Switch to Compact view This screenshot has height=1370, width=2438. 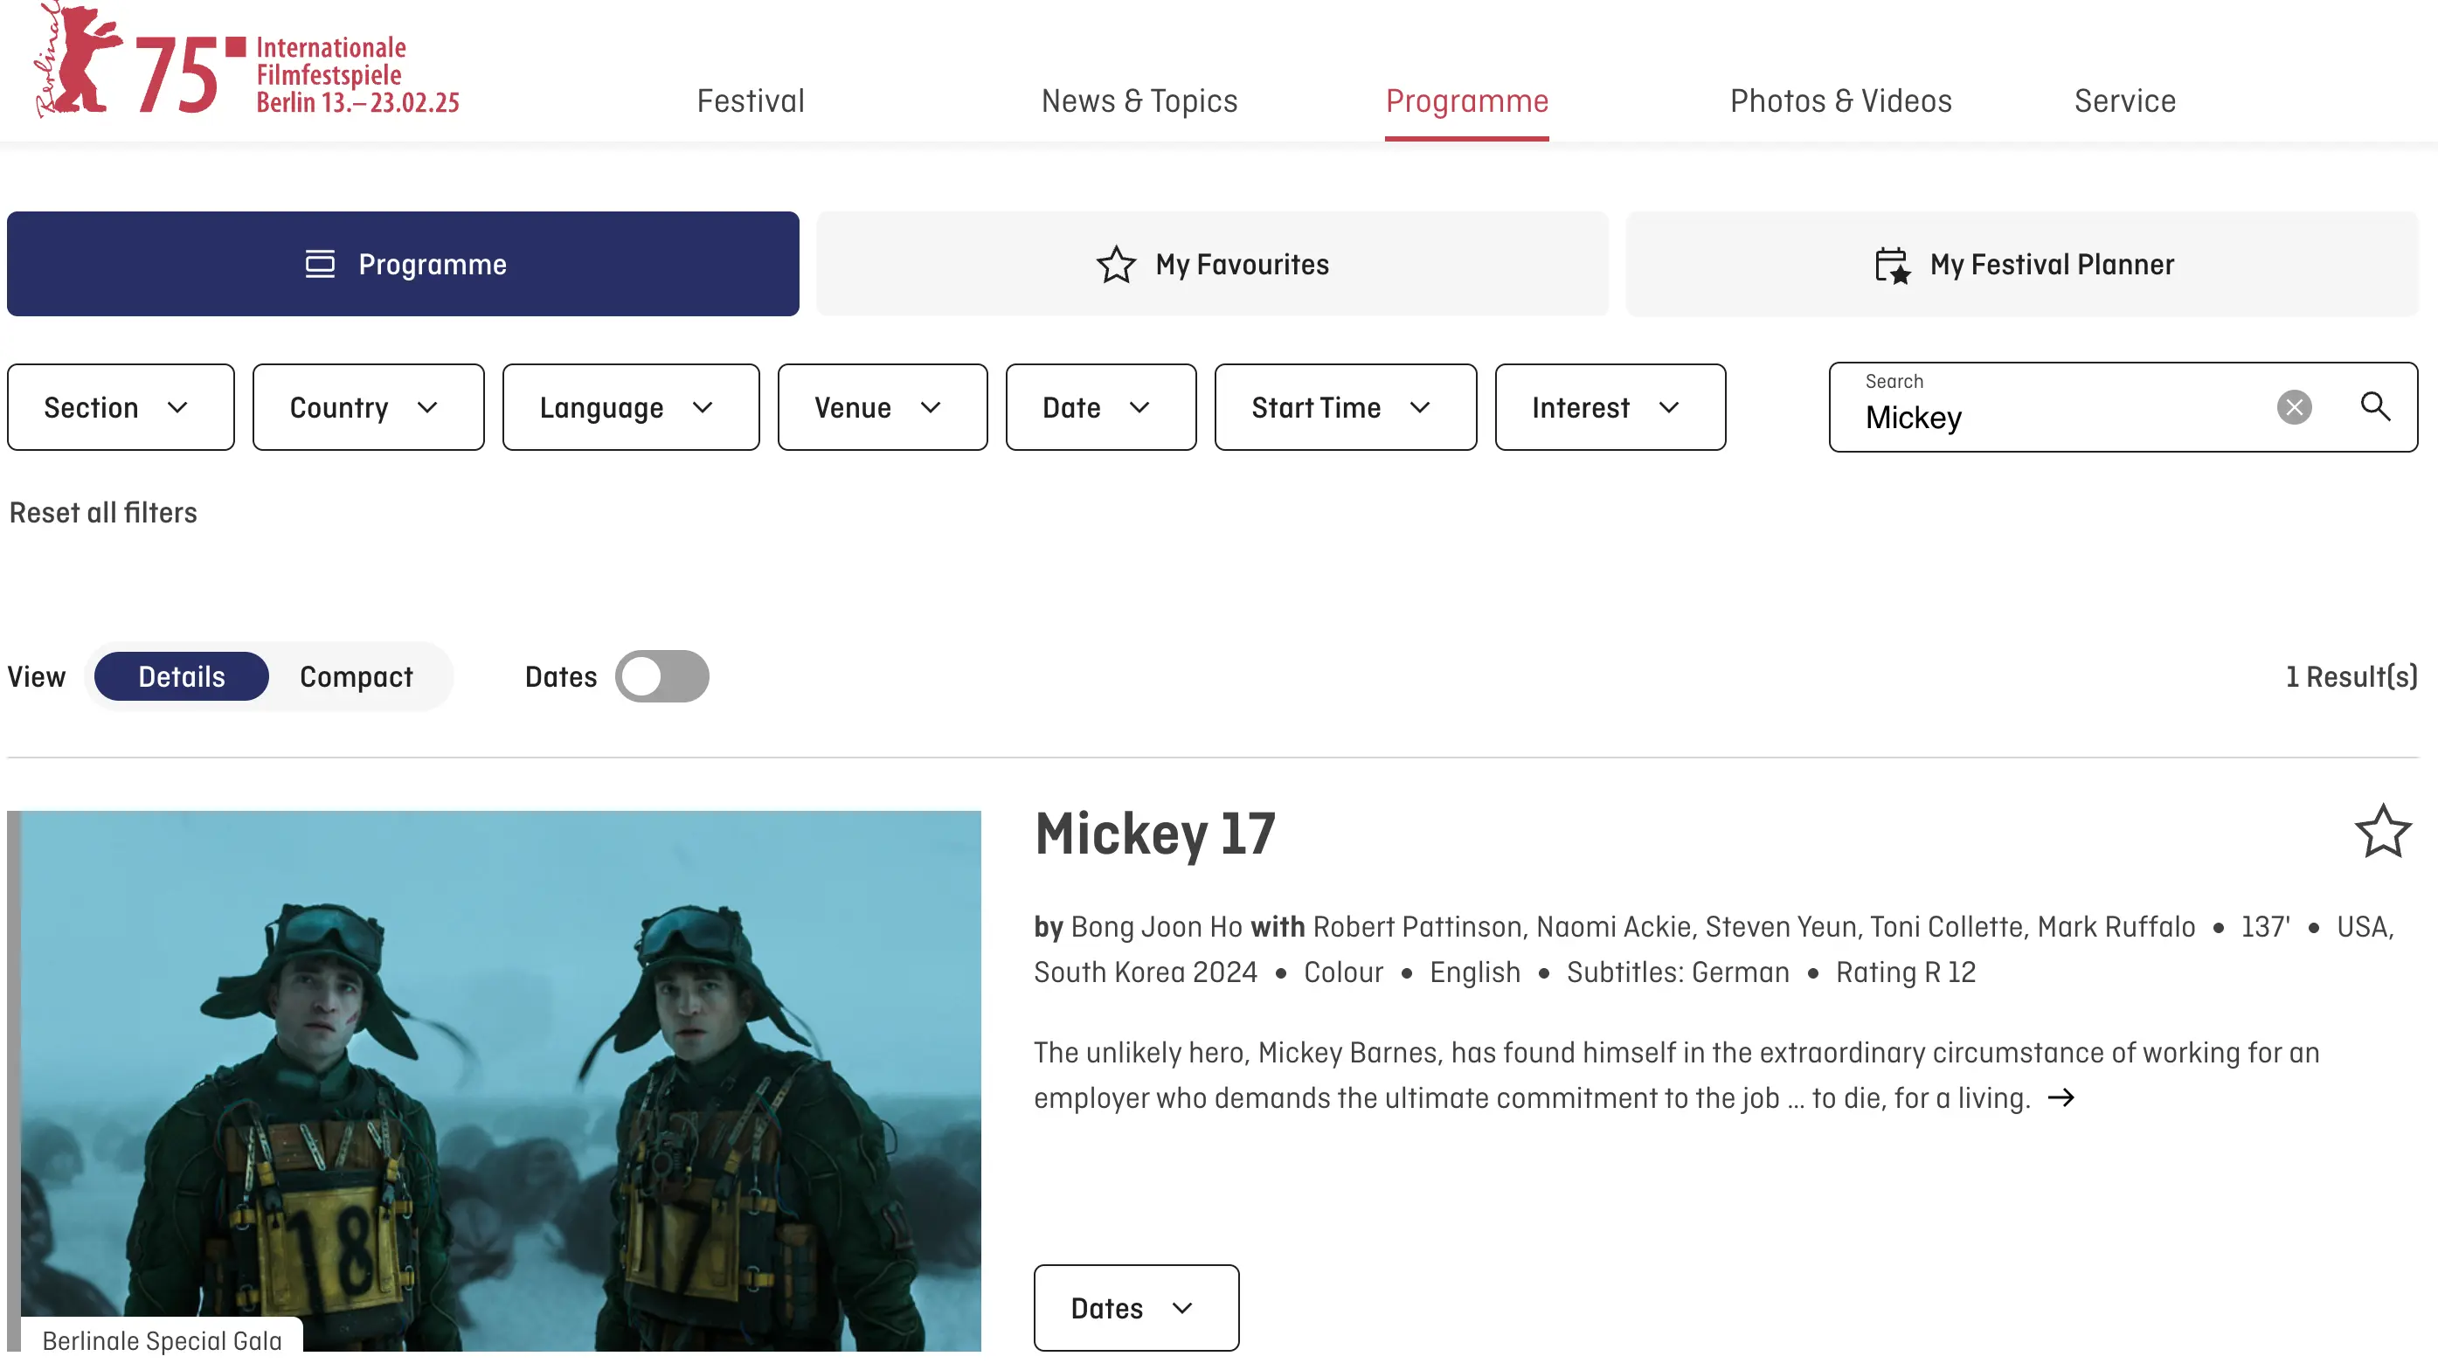point(356,676)
